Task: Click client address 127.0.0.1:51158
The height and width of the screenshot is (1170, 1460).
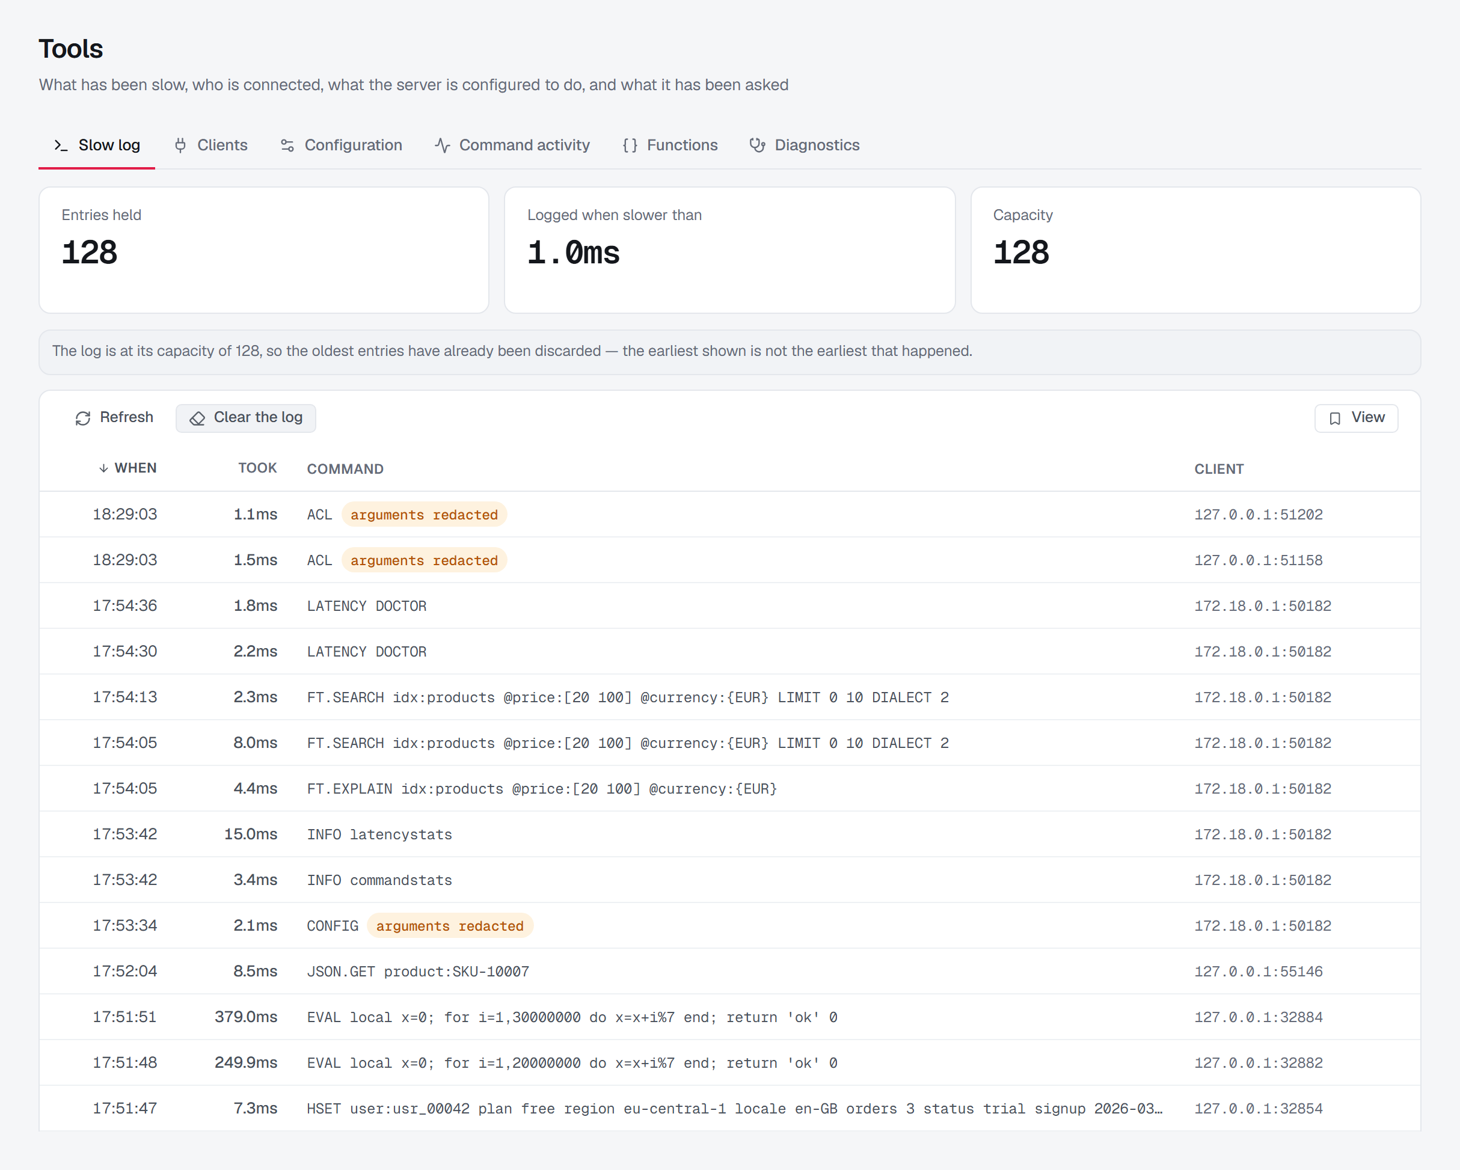Action: [1258, 560]
